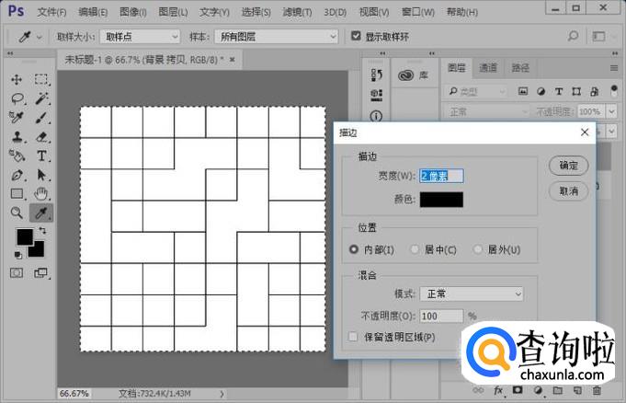Select the 内部(I) position radio button
The height and width of the screenshot is (403, 626).
click(x=354, y=249)
